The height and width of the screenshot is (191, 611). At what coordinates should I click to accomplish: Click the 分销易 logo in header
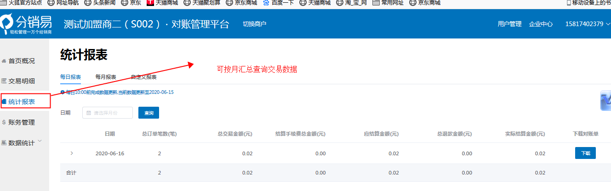[x=26, y=24]
